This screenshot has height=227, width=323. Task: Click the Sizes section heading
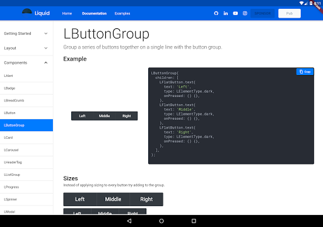point(71,178)
